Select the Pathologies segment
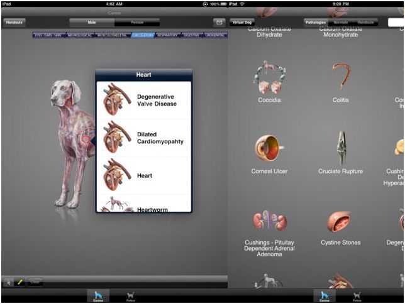The height and width of the screenshot is (304, 405). click(x=316, y=23)
